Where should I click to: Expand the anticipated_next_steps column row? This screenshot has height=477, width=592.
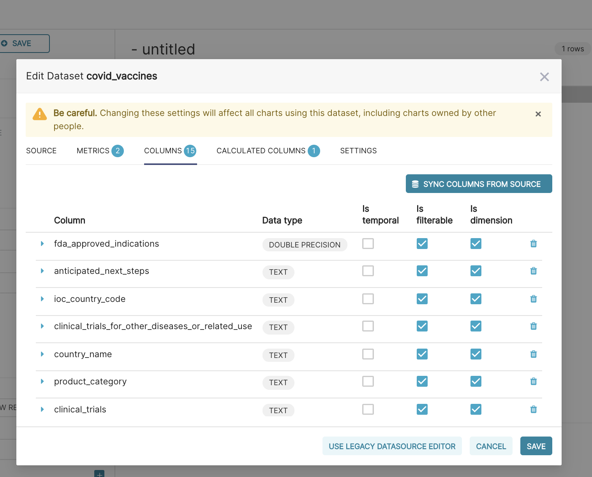(42, 271)
